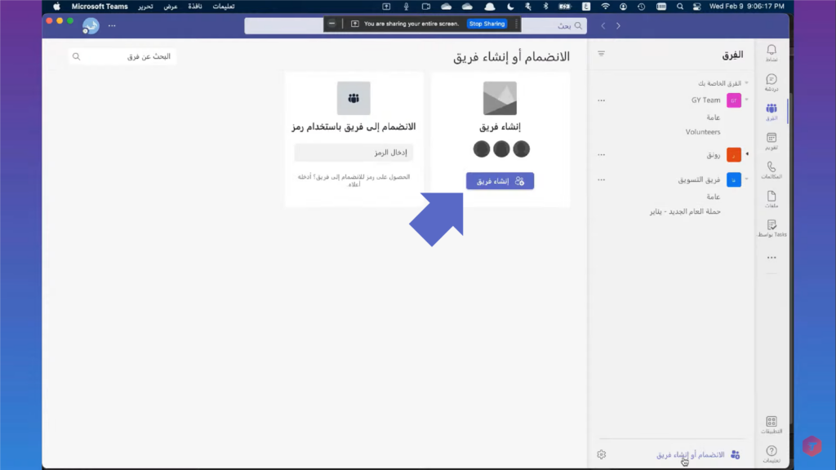The width and height of the screenshot is (836, 470).
Task: Stop Sharing the screen
Action: [x=487, y=24]
